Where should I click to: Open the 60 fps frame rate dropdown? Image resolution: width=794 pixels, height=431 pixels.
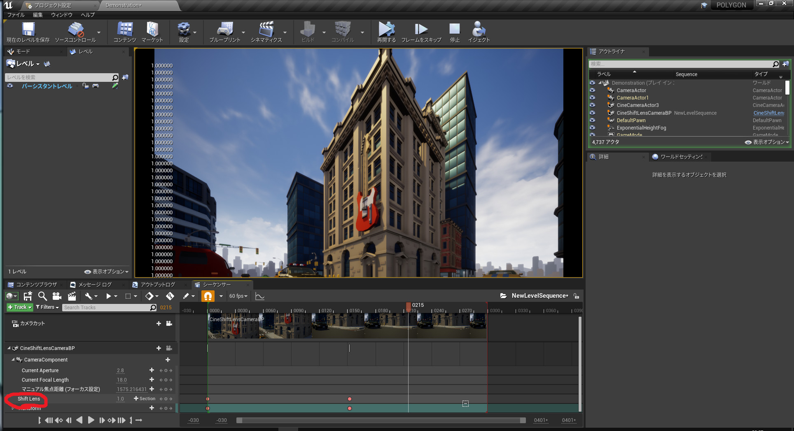coord(238,296)
